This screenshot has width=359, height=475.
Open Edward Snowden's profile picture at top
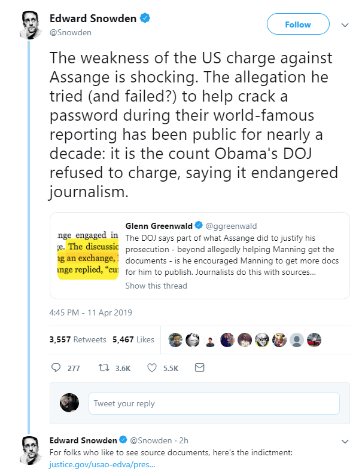(31, 25)
